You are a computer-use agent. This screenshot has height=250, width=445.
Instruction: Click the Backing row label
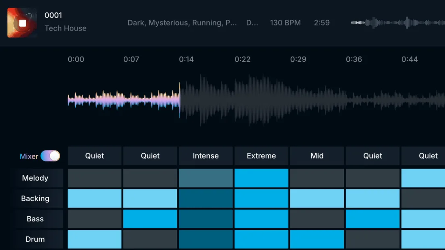click(x=35, y=199)
